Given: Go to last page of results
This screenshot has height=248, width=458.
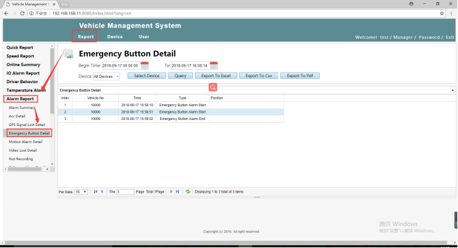Looking at the screenshot, I should coord(177,191).
